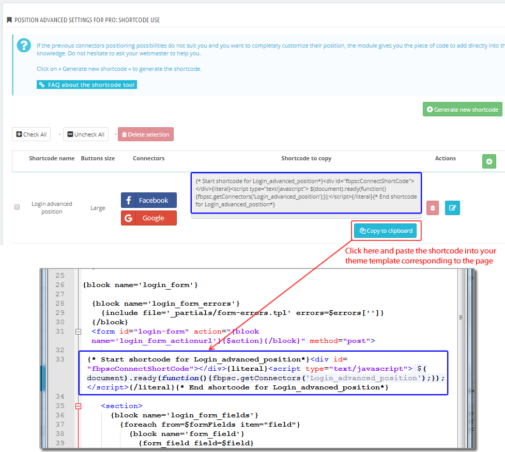Click the Google connector button

(x=149, y=218)
